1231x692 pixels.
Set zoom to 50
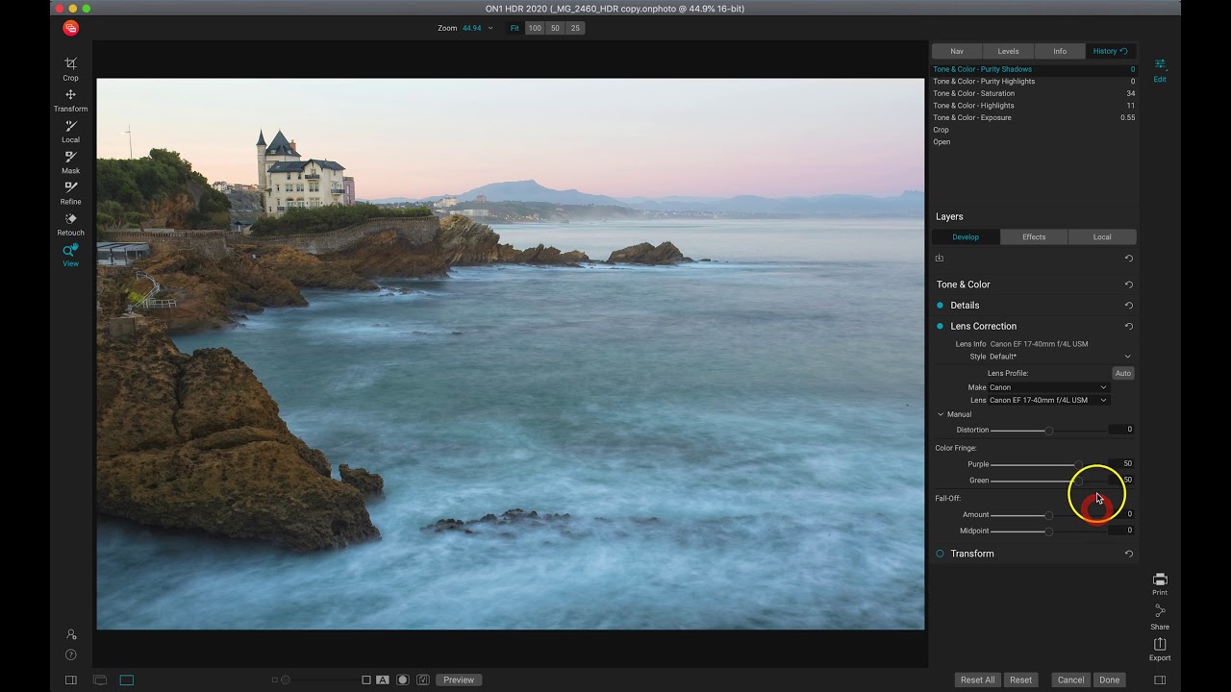(x=555, y=28)
